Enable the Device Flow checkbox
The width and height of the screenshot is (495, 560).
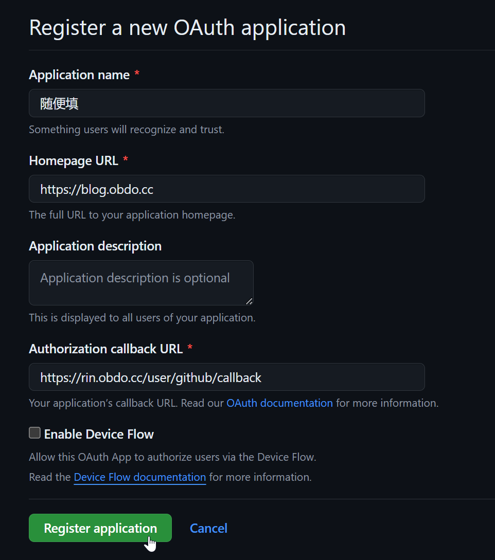[34, 433]
